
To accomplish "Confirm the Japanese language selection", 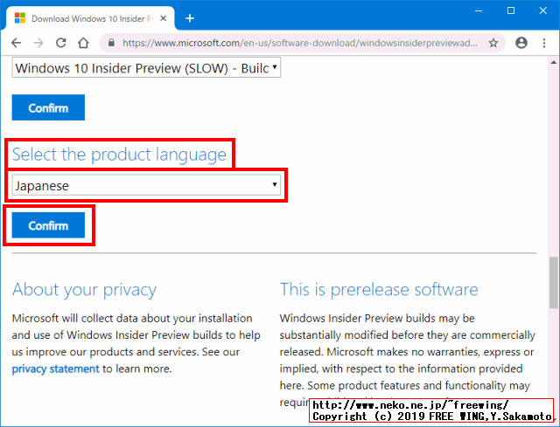I will click(x=48, y=225).
